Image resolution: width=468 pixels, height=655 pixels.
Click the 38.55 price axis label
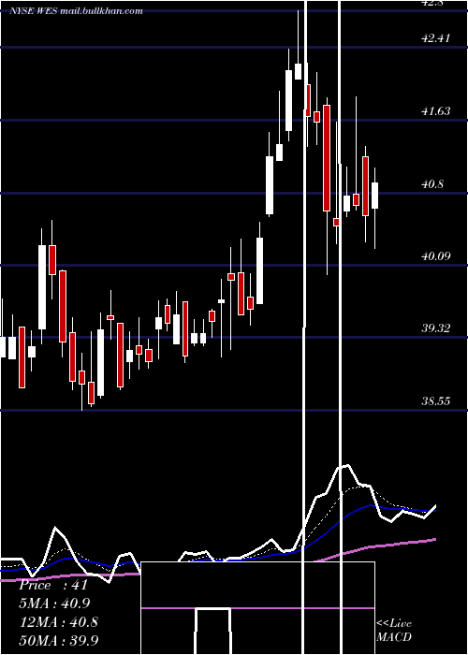pyautogui.click(x=436, y=401)
